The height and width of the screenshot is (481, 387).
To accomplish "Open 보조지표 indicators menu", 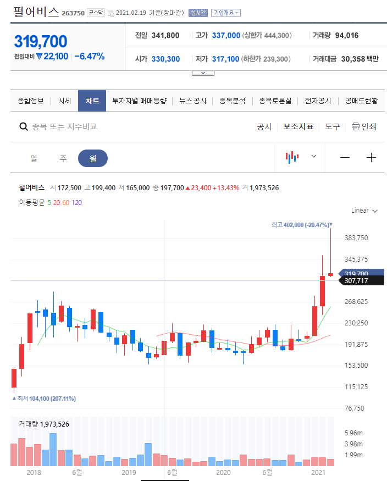I will click(298, 126).
